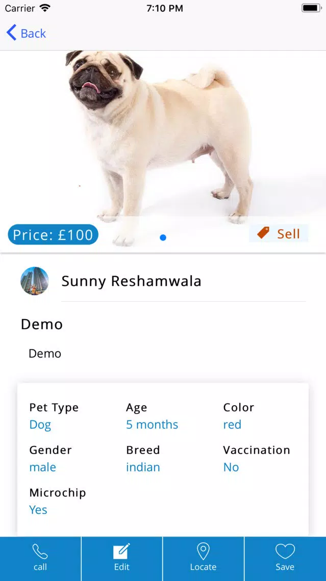Tap the orange price tag icon
Screen dimensions: 326x581
click(263, 233)
